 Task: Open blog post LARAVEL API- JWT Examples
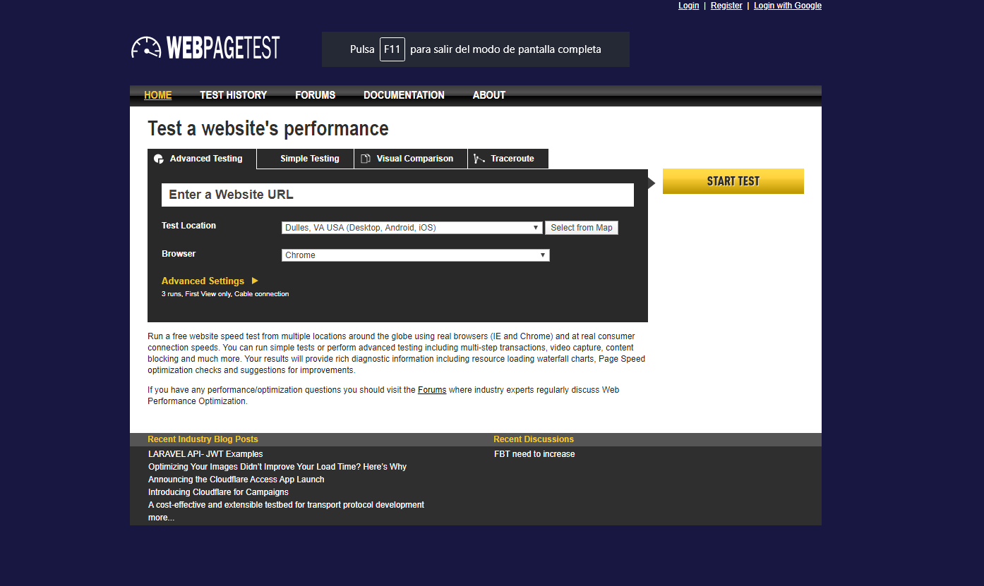(x=205, y=454)
